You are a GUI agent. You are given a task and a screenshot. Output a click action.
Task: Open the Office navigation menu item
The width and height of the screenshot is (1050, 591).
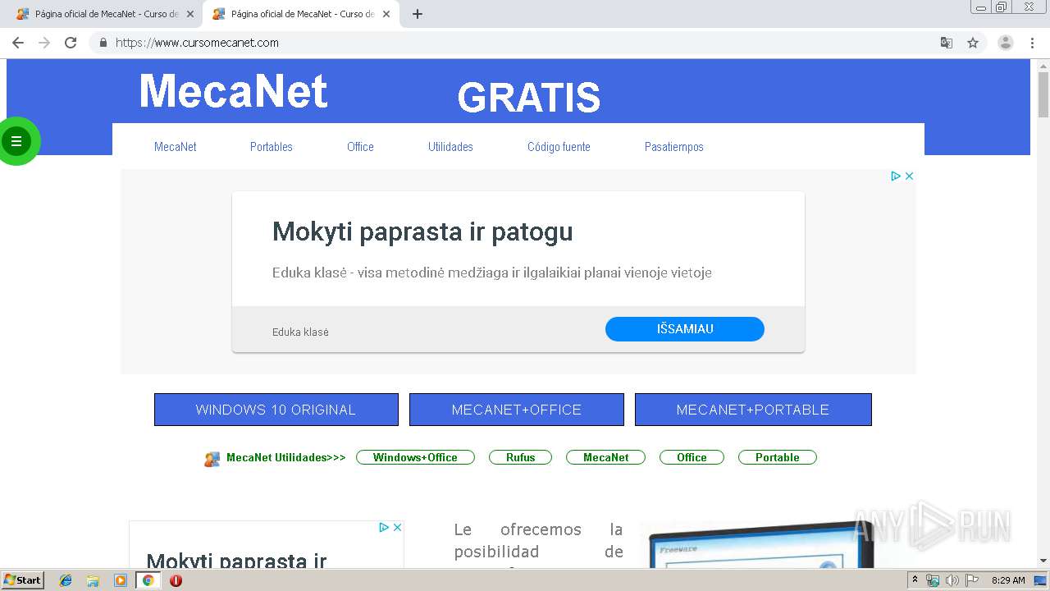click(360, 147)
